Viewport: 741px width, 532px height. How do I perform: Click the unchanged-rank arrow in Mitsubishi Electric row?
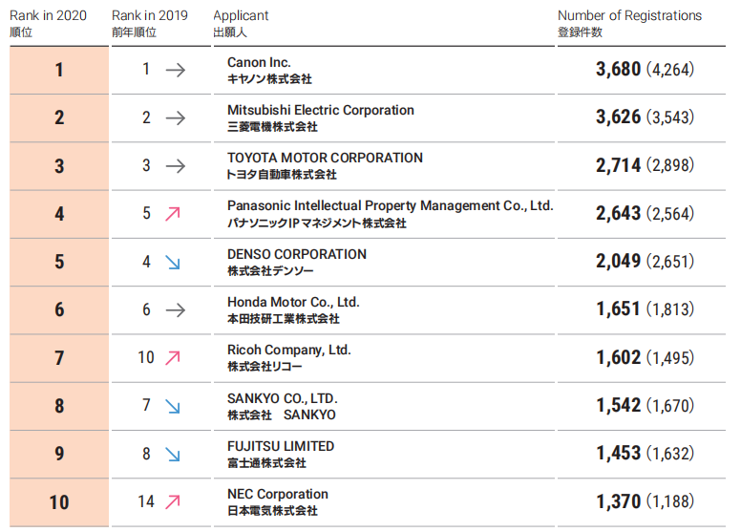coord(176,118)
